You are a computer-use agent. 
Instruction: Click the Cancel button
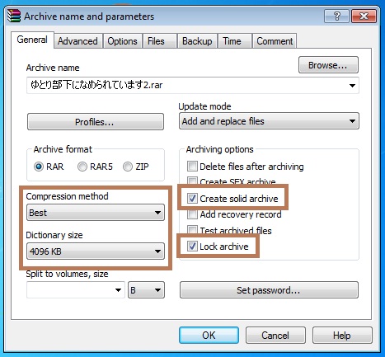tap(275, 336)
